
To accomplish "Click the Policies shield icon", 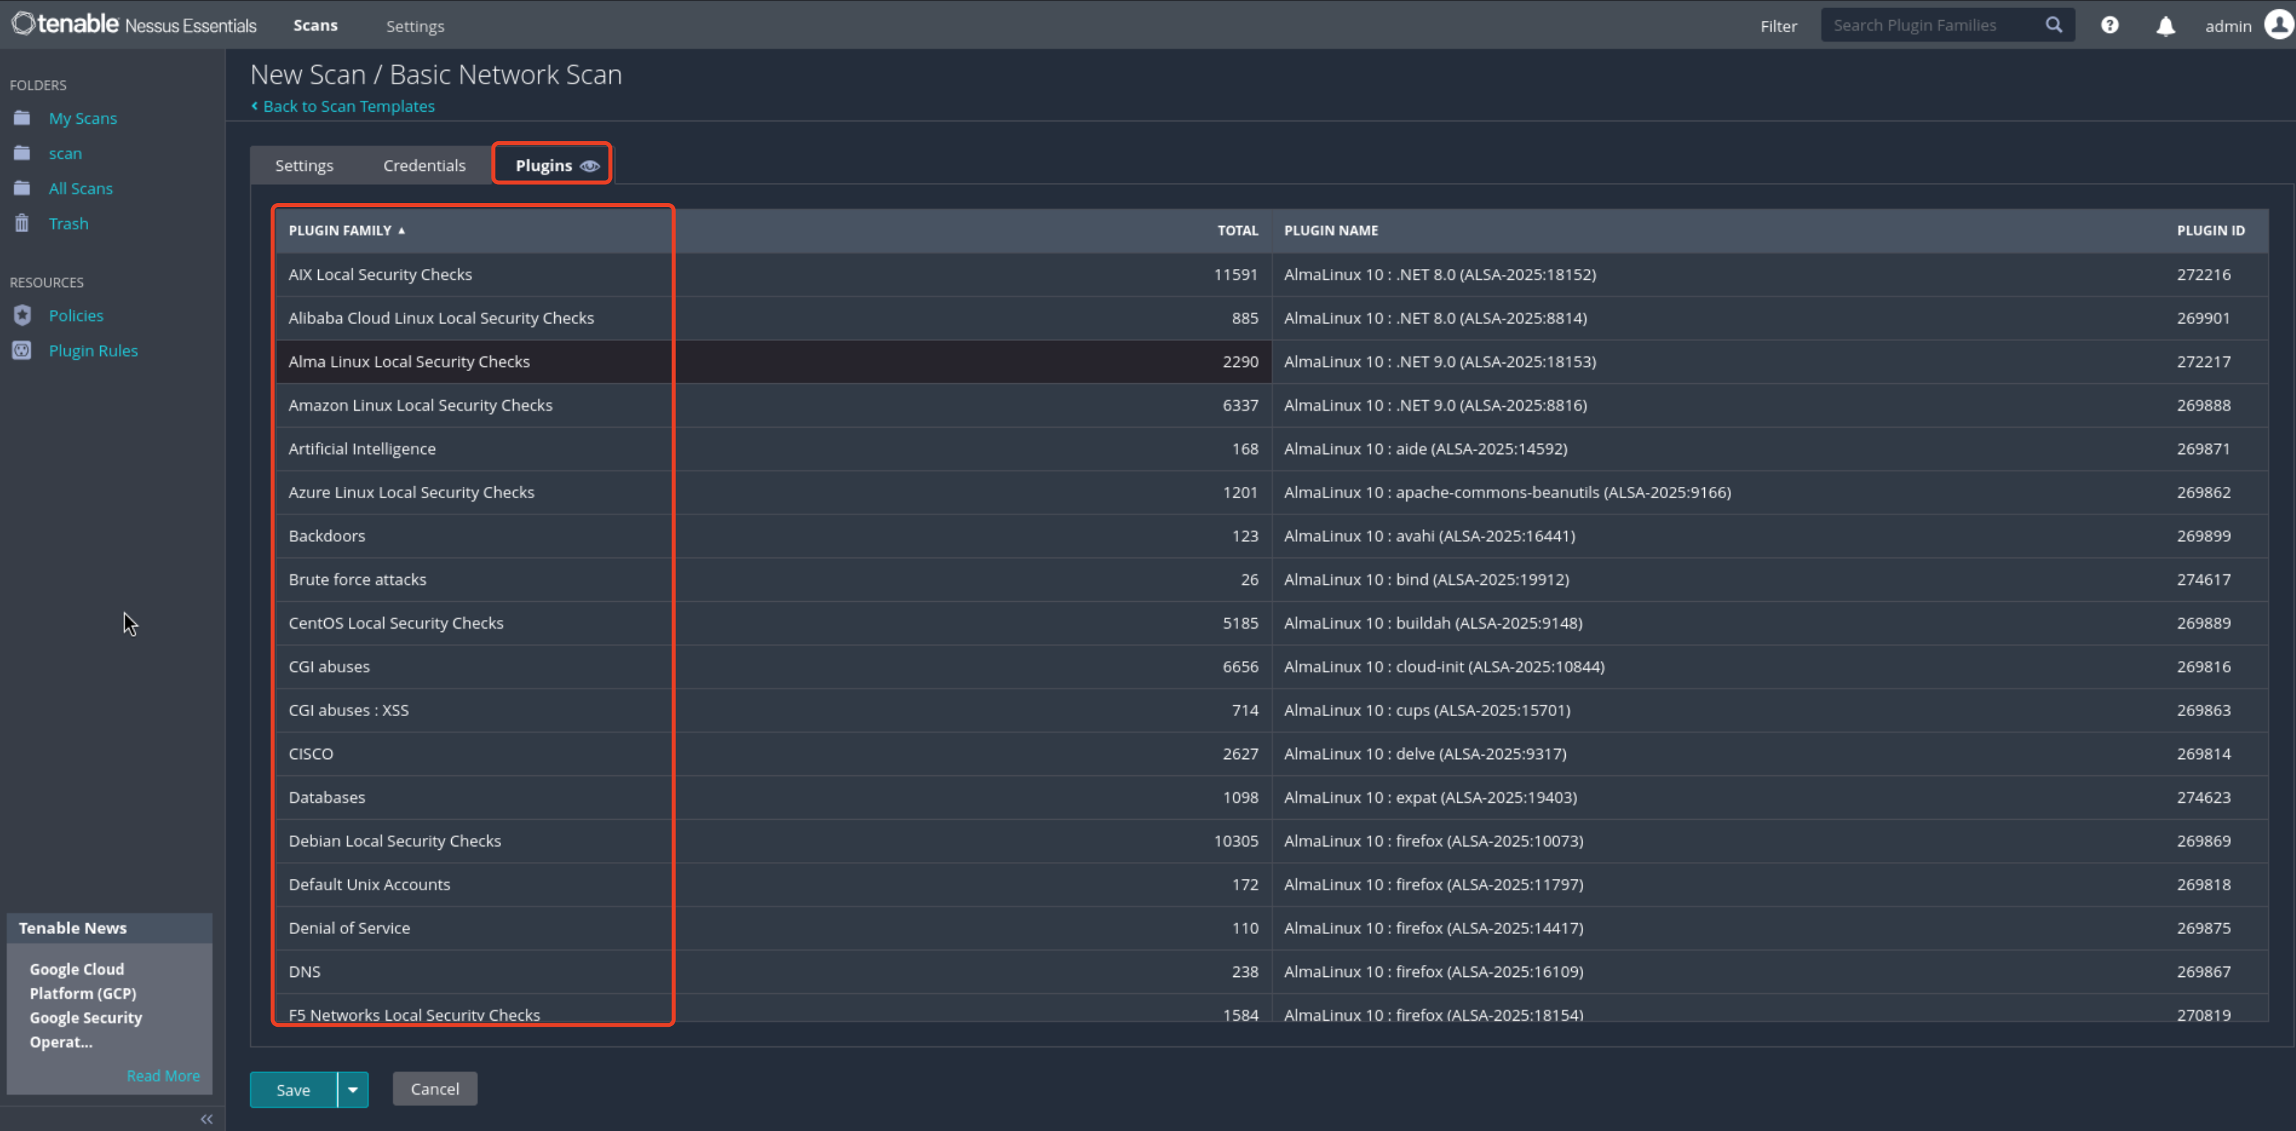I will coord(22,315).
